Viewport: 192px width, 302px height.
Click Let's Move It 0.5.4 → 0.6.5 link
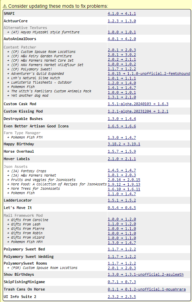point(122,208)
